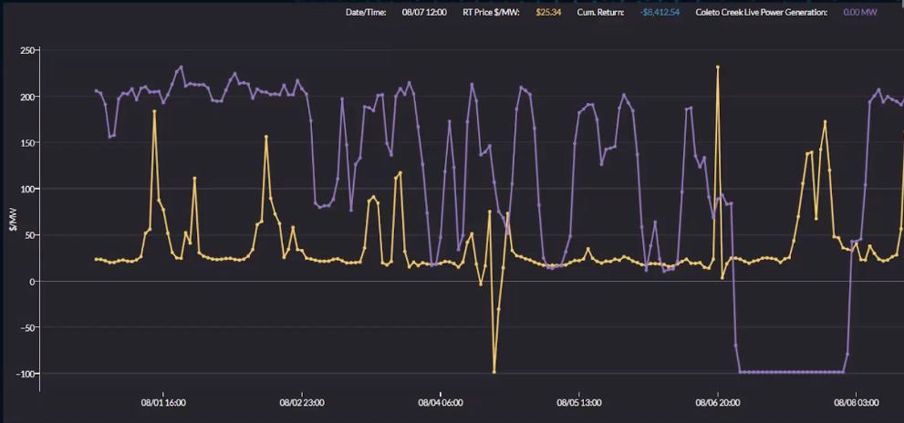Click the 08/05 13:00 x-axis label
This screenshot has height=423, width=904.
(579, 403)
